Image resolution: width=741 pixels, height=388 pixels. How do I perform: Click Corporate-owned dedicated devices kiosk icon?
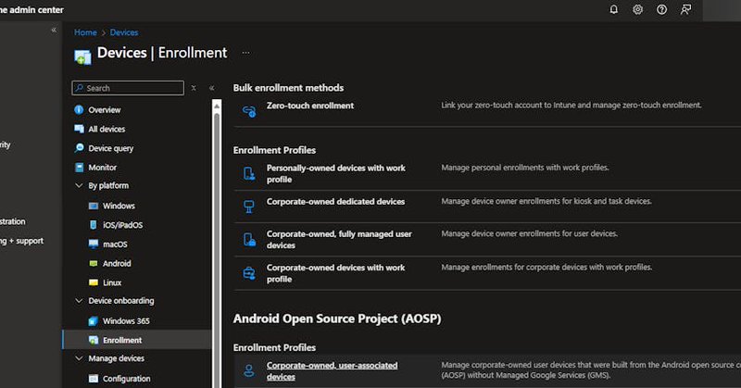coord(249,207)
